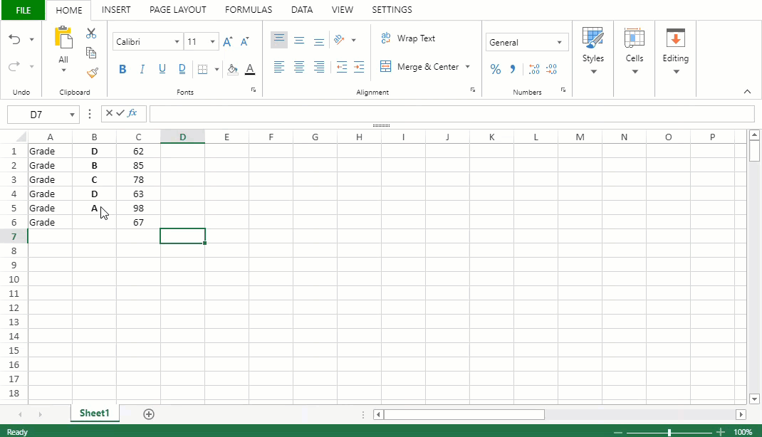Switch to the INSERT tab
The width and height of the screenshot is (762, 437).
(115, 10)
